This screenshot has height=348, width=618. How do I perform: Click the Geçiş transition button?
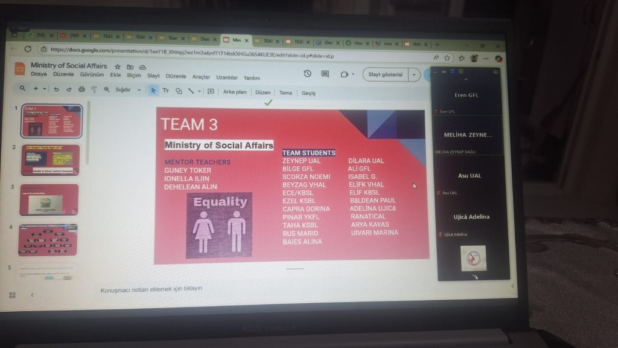[x=308, y=93]
